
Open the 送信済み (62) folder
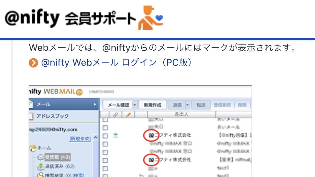(x=60, y=166)
